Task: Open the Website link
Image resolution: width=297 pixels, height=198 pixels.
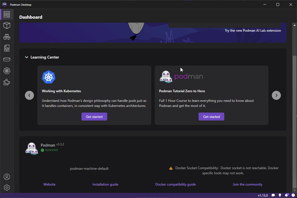Action: tap(49, 184)
